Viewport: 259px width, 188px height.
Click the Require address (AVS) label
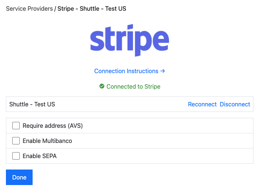pyautogui.click(x=53, y=126)
